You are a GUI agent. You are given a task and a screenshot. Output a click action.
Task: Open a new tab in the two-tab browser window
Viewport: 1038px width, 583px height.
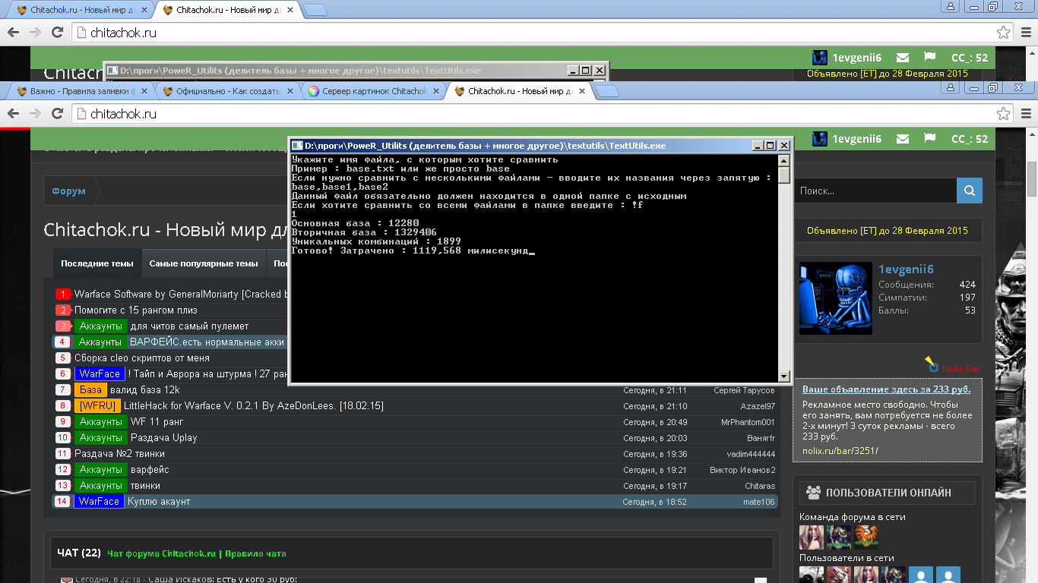click(316, 10)
